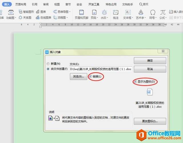Expand the 流程图 dropdown arrow
Viewport: 183px width, 143px height.
coord(67,18)
